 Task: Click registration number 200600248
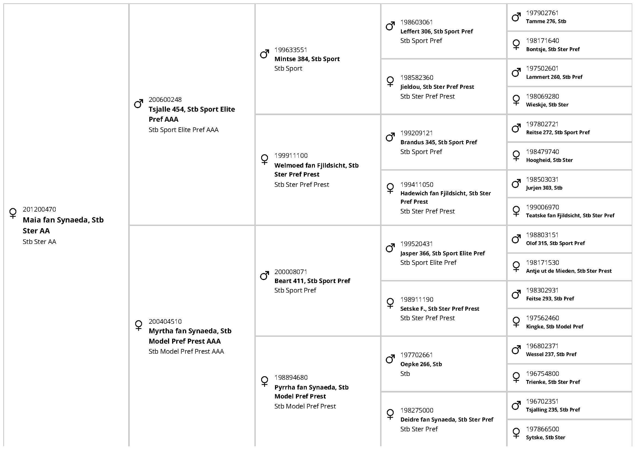click(x=165, y=100)
